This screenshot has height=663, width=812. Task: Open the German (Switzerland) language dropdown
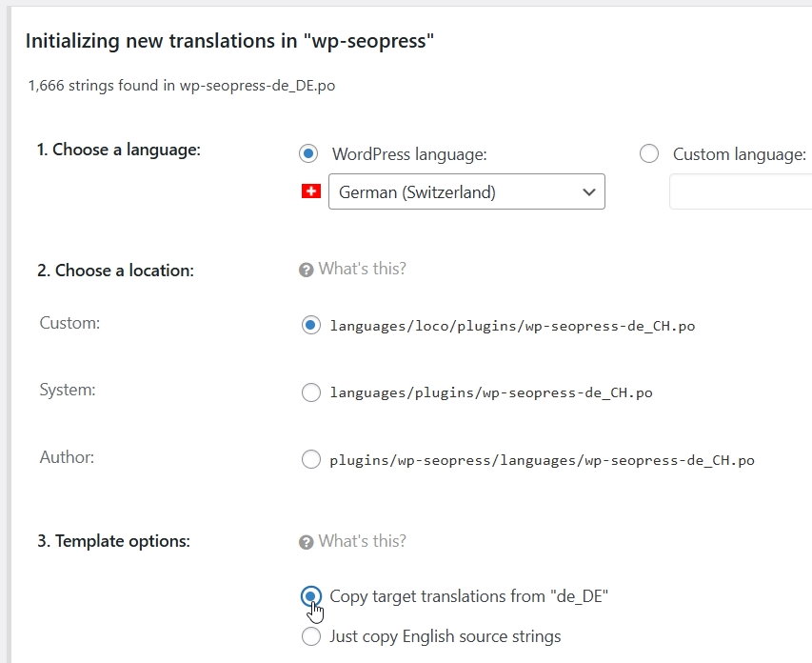[x=466, y=191]
